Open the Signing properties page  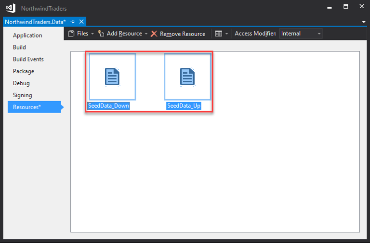click(x=23, y=95)
